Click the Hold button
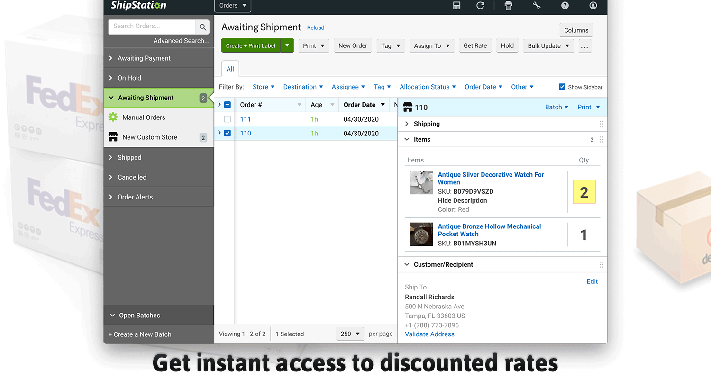711x379 pixels. tap(507, 45)
